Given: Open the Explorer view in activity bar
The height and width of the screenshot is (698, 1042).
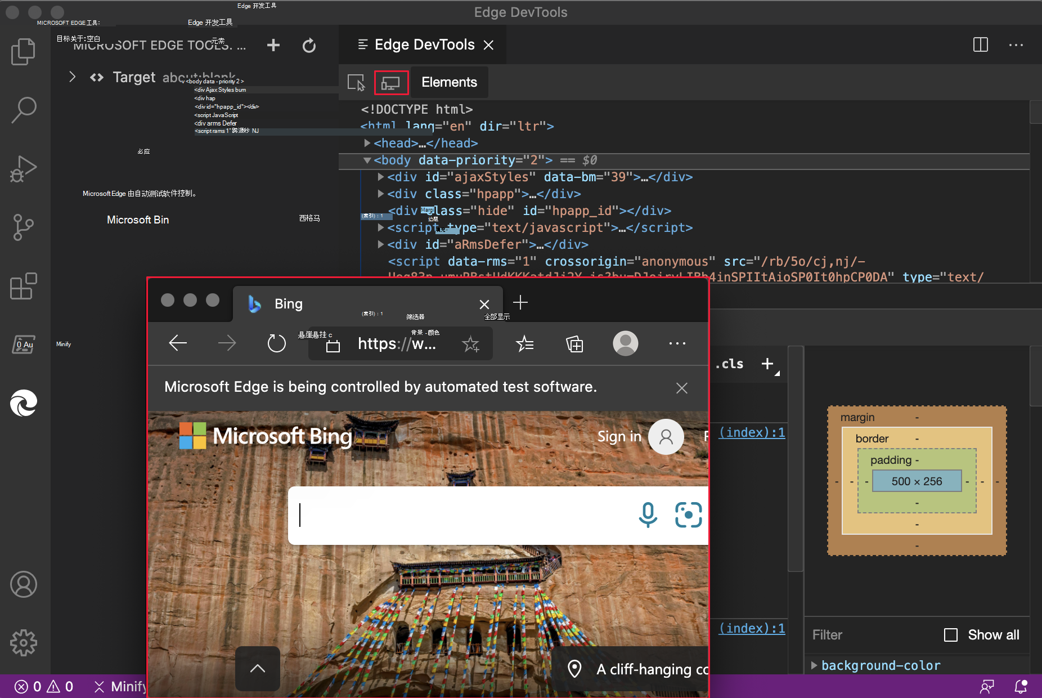Looking at the screenshot, I should 23,51.
